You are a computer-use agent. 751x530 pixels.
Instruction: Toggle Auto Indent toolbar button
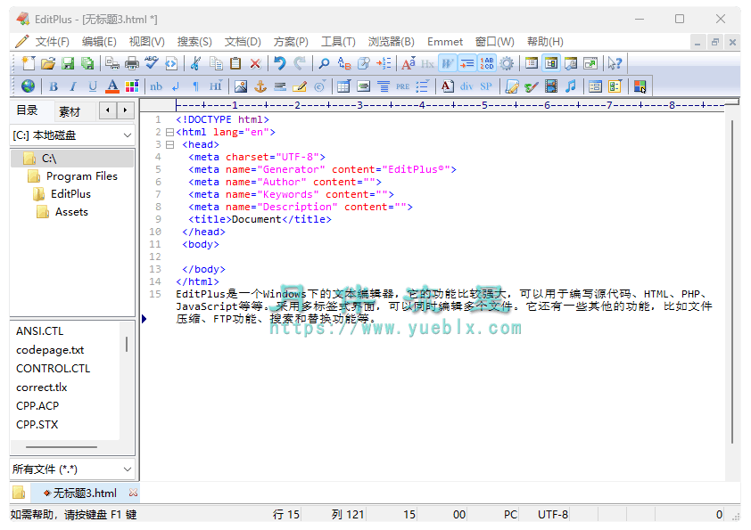pos(467,63)
